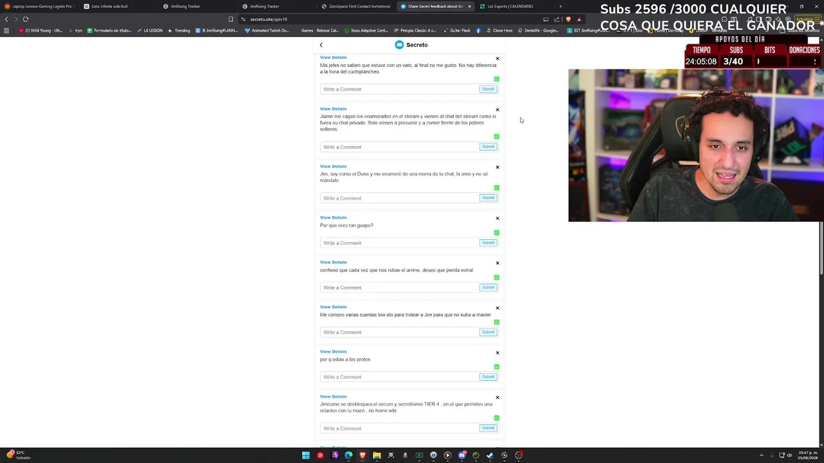Open the 'Trending' bookmark
This screenshot has height=463, width=824.
pyautogui.click(x=179, y=31)
